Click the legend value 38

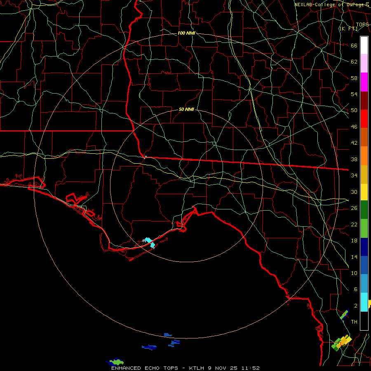pyautogui.click(x=354, y=159)
